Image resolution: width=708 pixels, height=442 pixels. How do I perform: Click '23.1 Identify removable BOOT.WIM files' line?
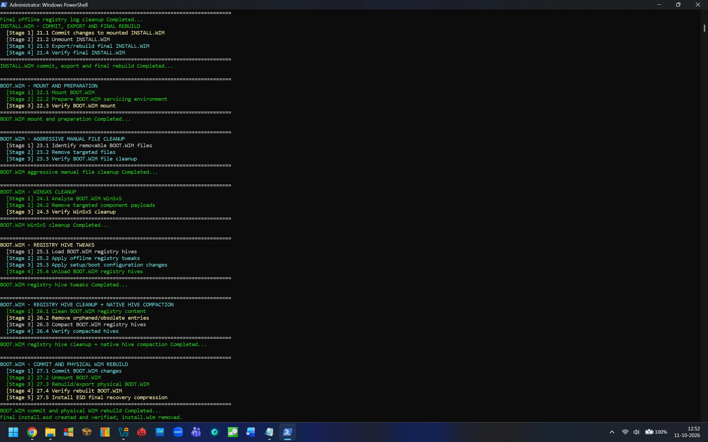[94, 145]
